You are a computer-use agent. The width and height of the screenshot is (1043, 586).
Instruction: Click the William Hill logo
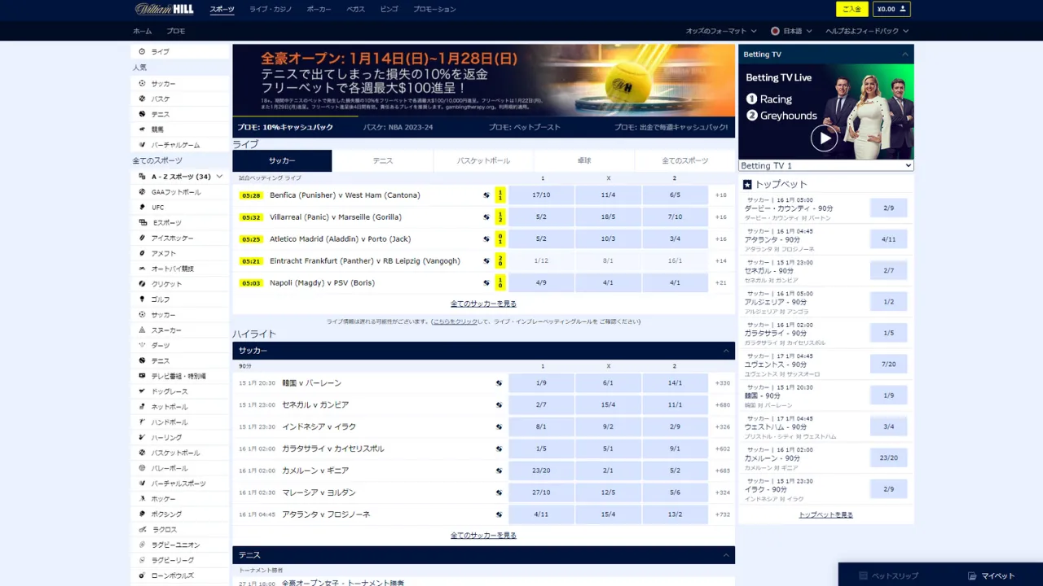click(166, 9)
